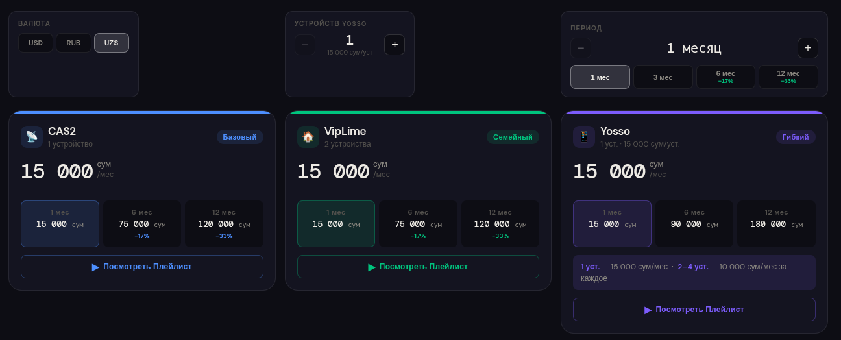This screenshot has height=340, width=841.
Task: Click Посмотреть Плейлист in Yosso card
Action: click(694, 310)
